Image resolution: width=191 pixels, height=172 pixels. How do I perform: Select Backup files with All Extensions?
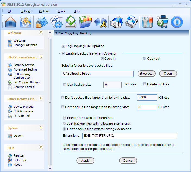pos(64,118)
